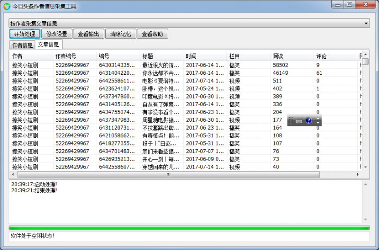The width and height of the screenshot is (379, 250).
Task: Click the app icon in title bar
Action: (7, 6)
